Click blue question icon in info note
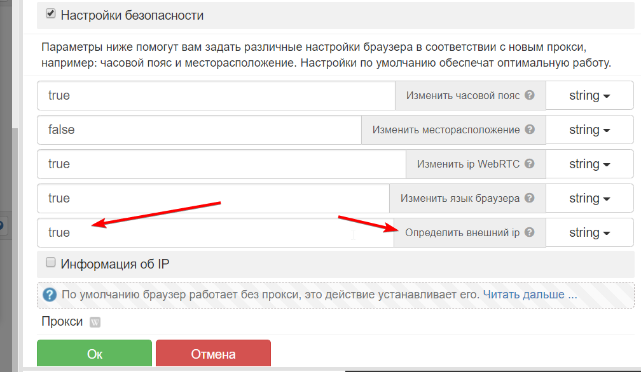641x372 pixels. [50, 295]
